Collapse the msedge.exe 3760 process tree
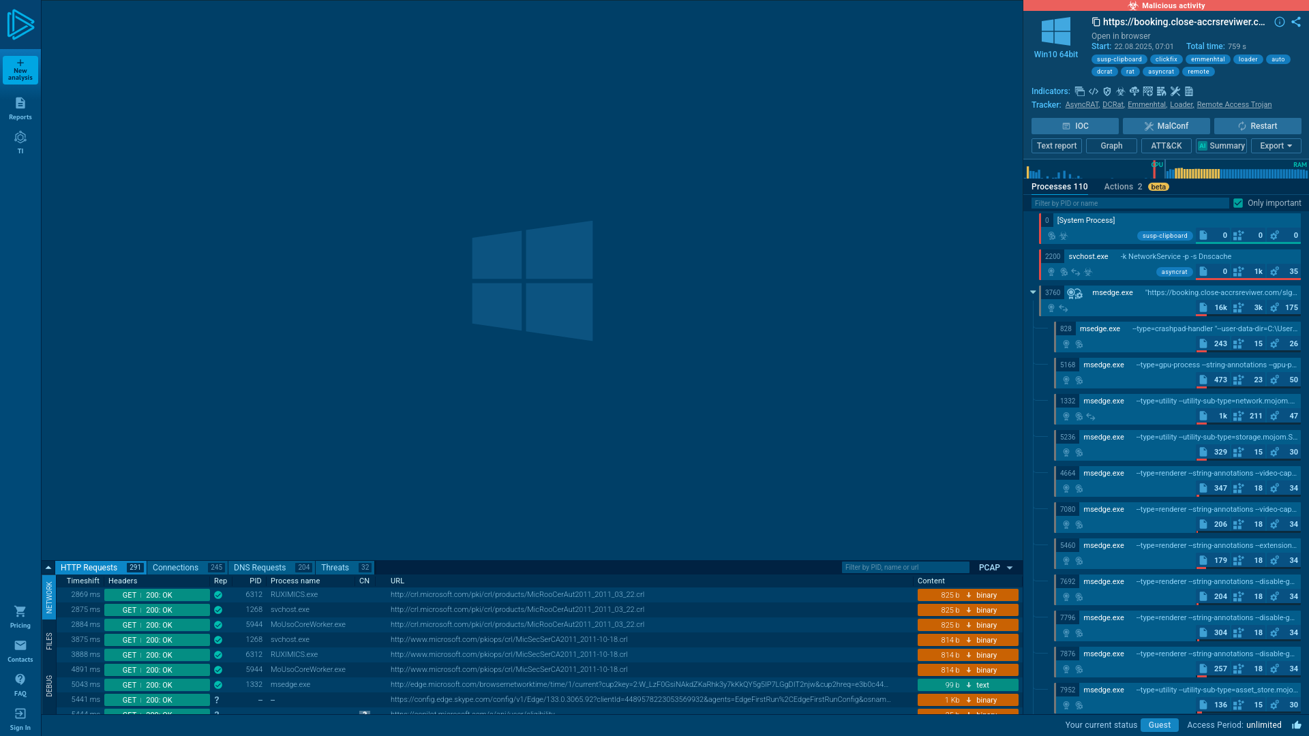This screenshot has width=1309, height=736. pos(1033,292)
